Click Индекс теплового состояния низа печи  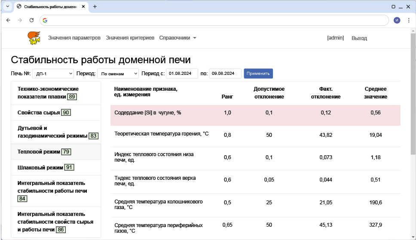tap(256, 159)
